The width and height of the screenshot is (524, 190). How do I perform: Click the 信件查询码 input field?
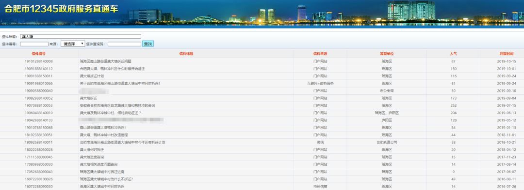(x=124, y=44)
